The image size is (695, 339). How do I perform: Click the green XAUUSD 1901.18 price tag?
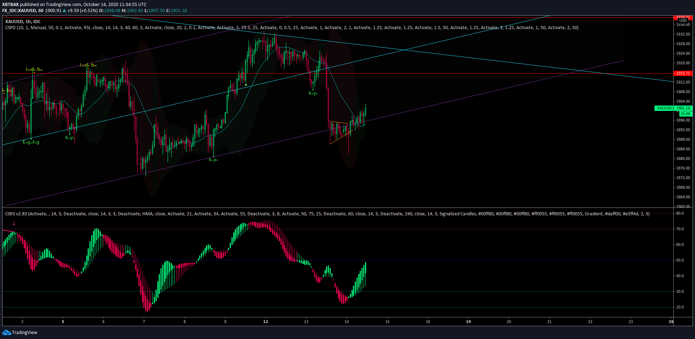(673, 108)
